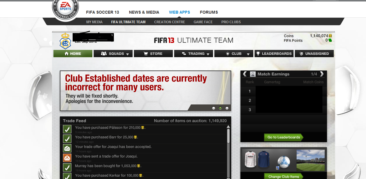Open the Game Face submenu item

click(x=203, y=22)
